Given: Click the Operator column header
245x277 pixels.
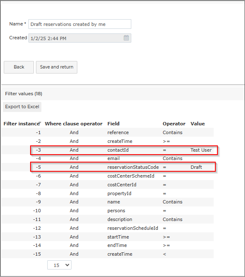Looking at the screenshot, I should click(174, 124).
